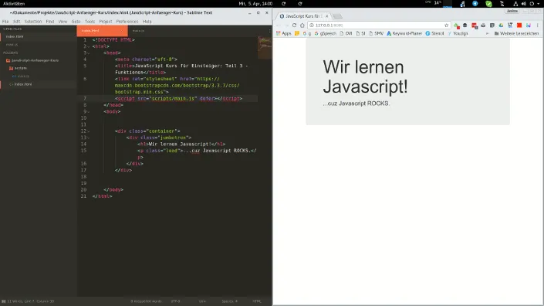Open the Edit menu in Sublime Text
The width and height of the screenshot is (544, 306).
17,22
